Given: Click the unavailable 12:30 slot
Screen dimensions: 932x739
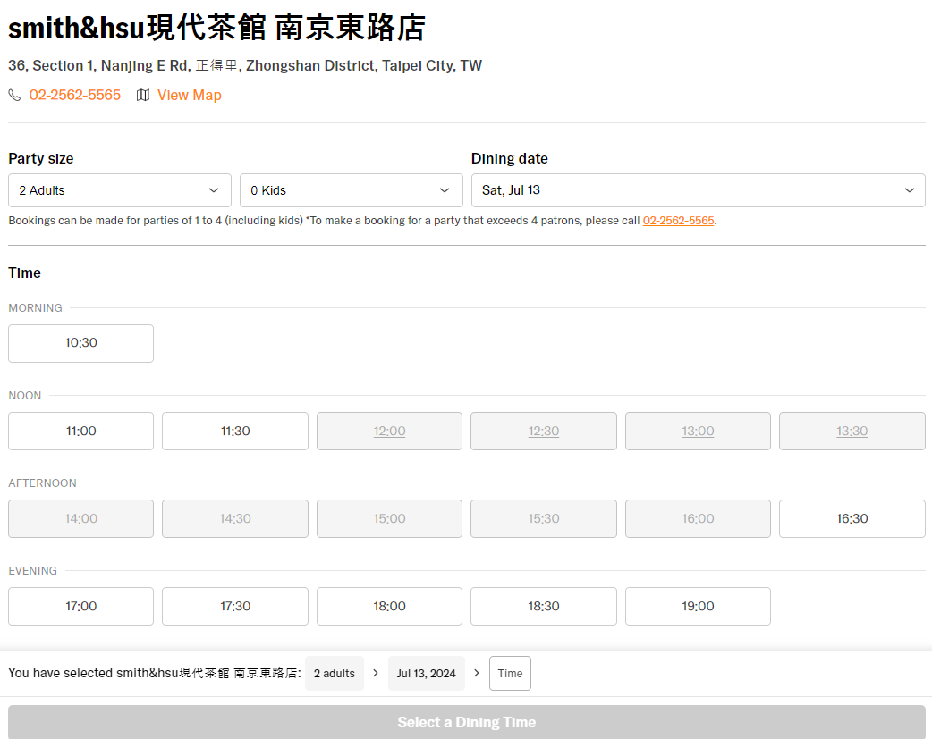Looking at the screenshot, I should pyautogui.click(x=544, y=432).
